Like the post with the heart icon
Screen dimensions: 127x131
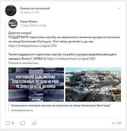(8, 123)
